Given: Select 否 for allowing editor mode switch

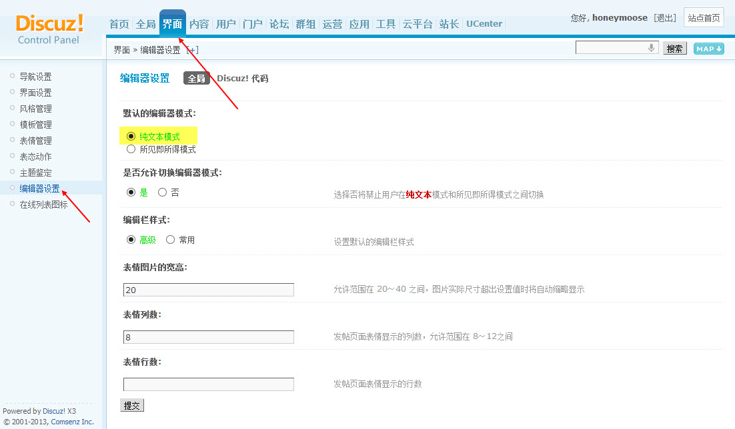Looking at the screenshot, I should 162,193.
